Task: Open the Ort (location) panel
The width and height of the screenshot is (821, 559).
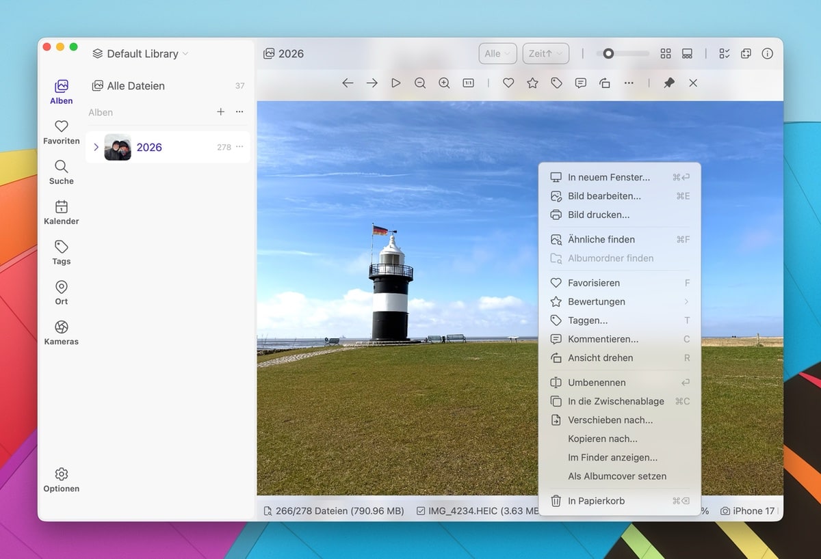Action: pyautogui.click(x=61, y=292)
